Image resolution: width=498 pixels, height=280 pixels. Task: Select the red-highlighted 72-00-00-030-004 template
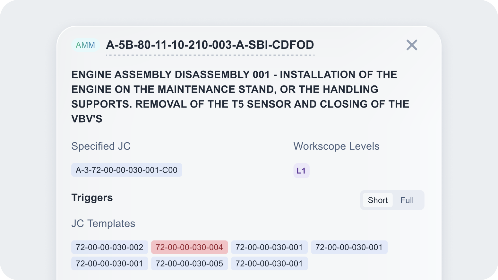[x=189, y=247]
